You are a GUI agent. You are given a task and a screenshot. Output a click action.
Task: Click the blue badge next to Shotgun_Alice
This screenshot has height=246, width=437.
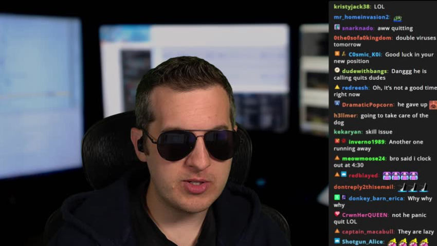pyautogui.click(x=337, y=241)
